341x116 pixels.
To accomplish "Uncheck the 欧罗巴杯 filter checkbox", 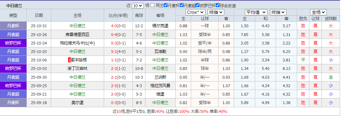I will coord(198,5).
